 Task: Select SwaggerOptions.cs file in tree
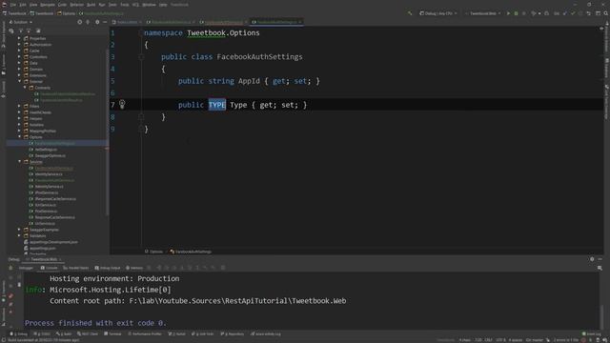click(50, 155)
